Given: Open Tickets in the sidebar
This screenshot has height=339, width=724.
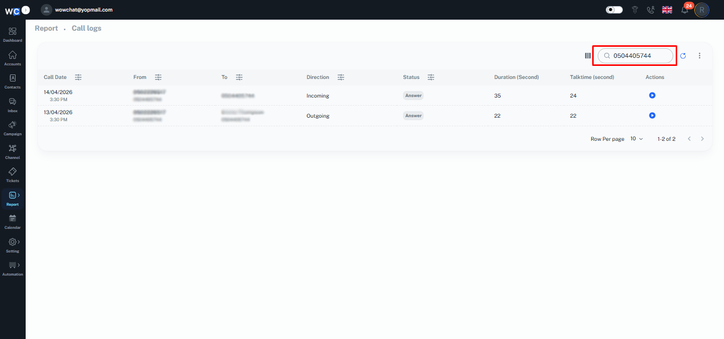Looking at the screenshot, I should click(x=13, y=175).
